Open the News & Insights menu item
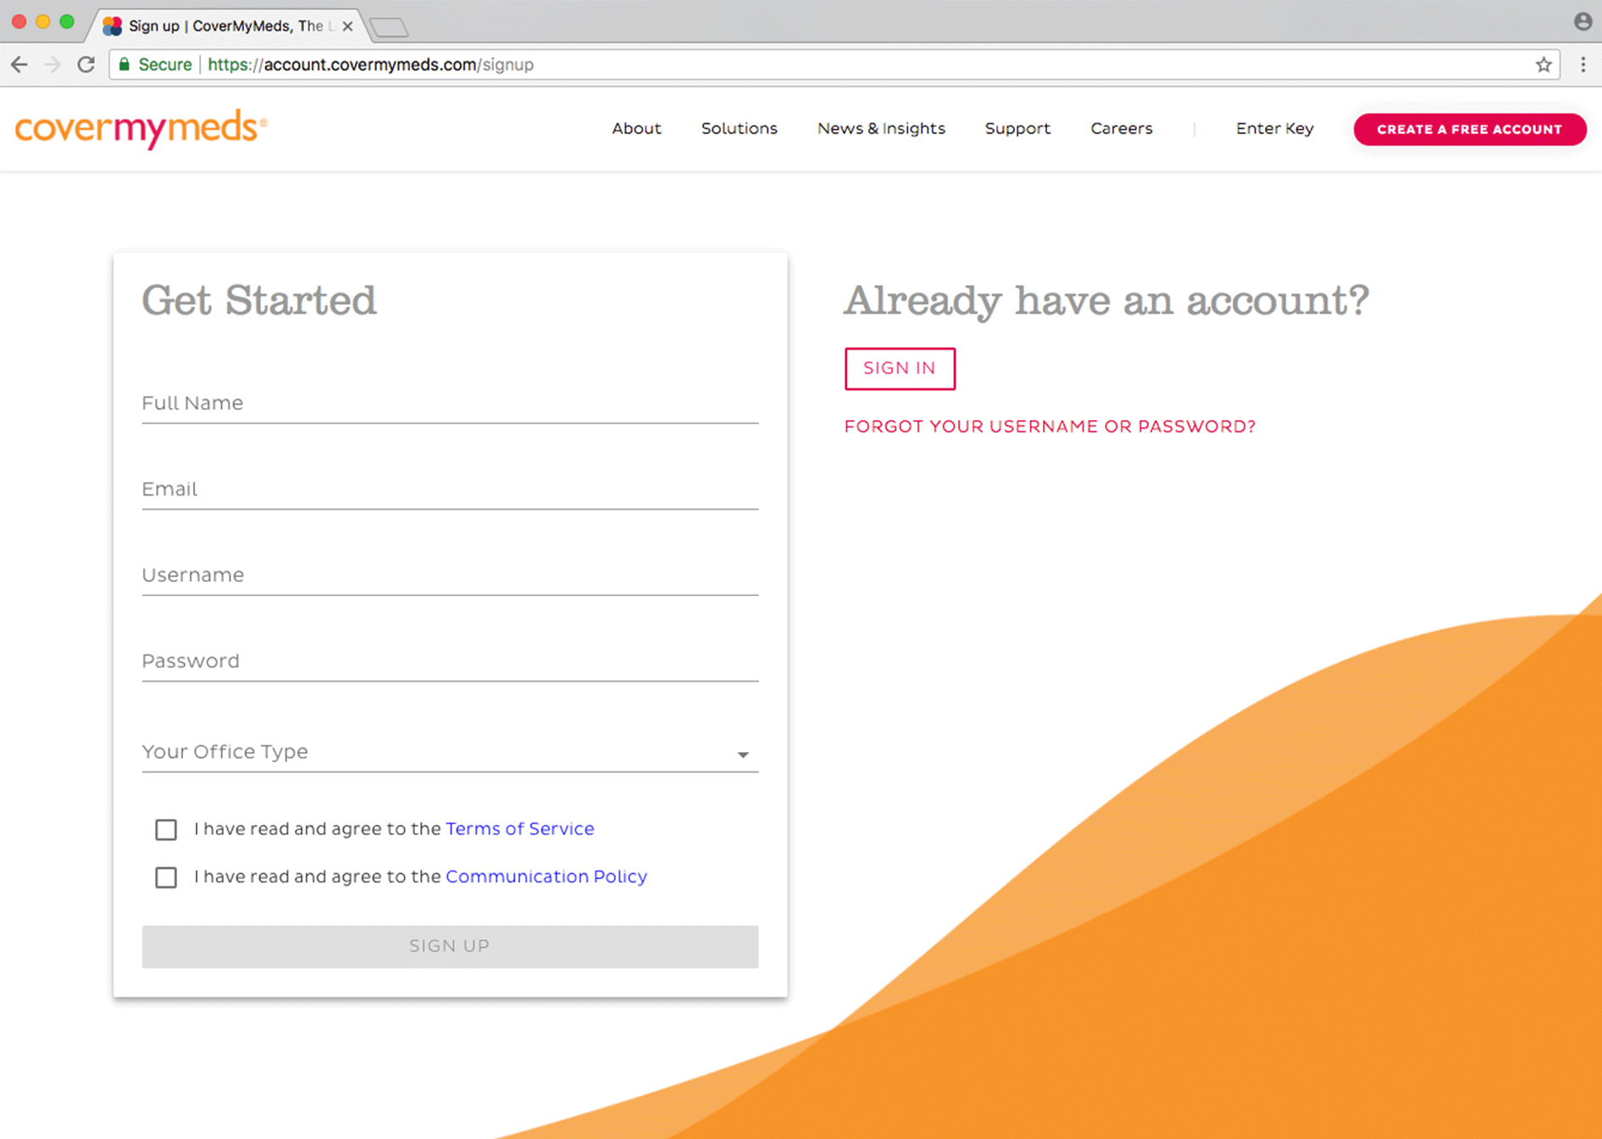 [880, 129]
